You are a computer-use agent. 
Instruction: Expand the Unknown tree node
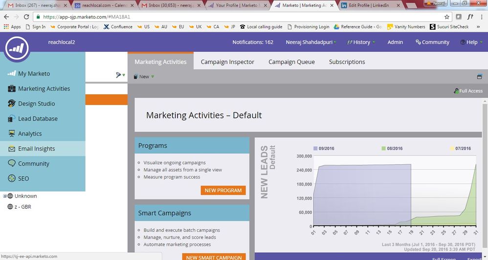pyautogui.click(x=5, y=196)
